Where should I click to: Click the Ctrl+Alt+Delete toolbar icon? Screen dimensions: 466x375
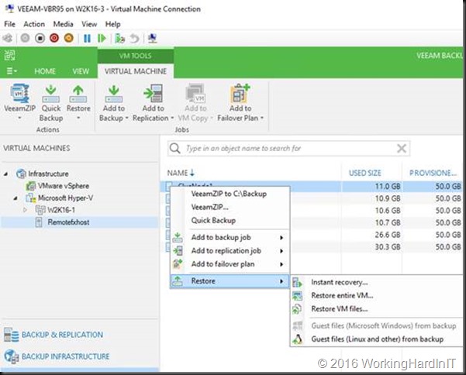(x=8, y=38)
